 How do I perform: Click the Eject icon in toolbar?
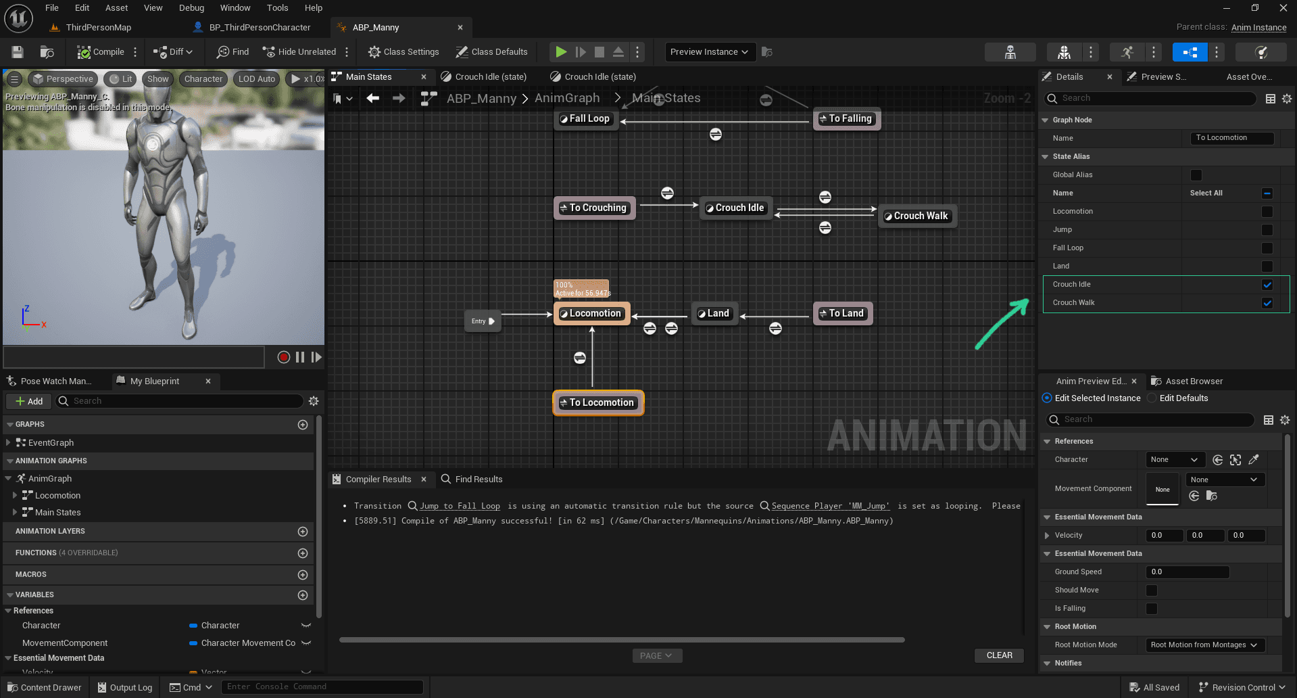coord(618,52)
